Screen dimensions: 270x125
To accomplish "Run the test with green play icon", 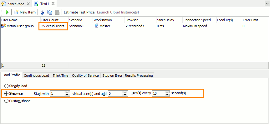I will [7, 12].
